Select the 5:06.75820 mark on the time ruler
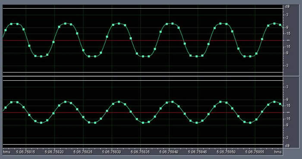 pos(54,152)
